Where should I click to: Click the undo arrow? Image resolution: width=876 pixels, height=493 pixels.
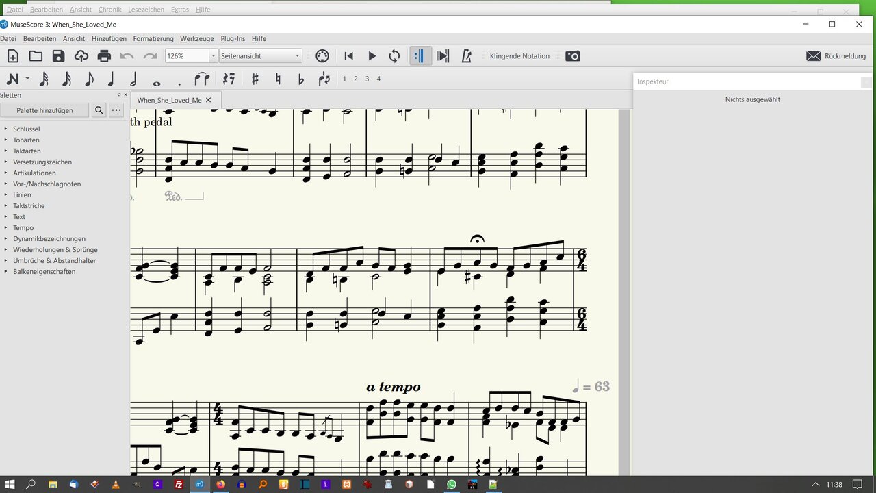click(x=127, y=56)
